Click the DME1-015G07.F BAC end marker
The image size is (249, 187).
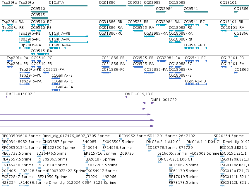(6, 97)
